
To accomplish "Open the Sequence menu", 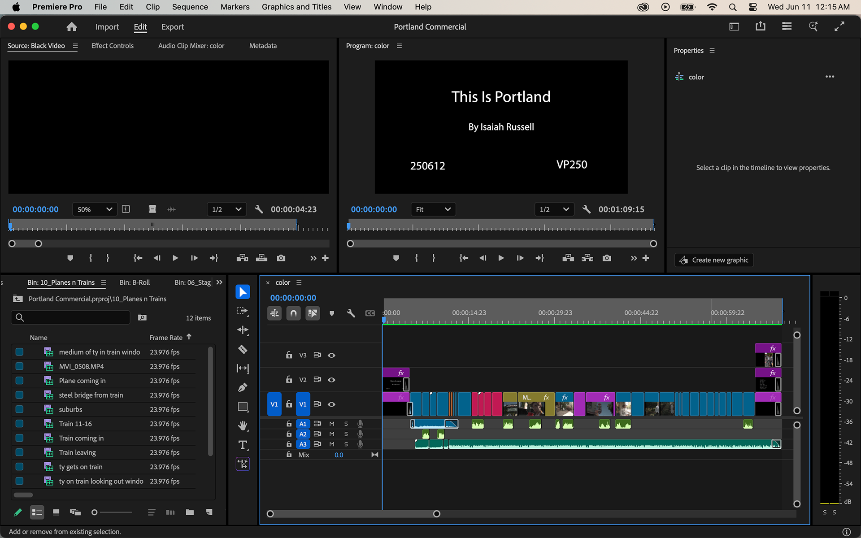I will click(x=190, y=7).
